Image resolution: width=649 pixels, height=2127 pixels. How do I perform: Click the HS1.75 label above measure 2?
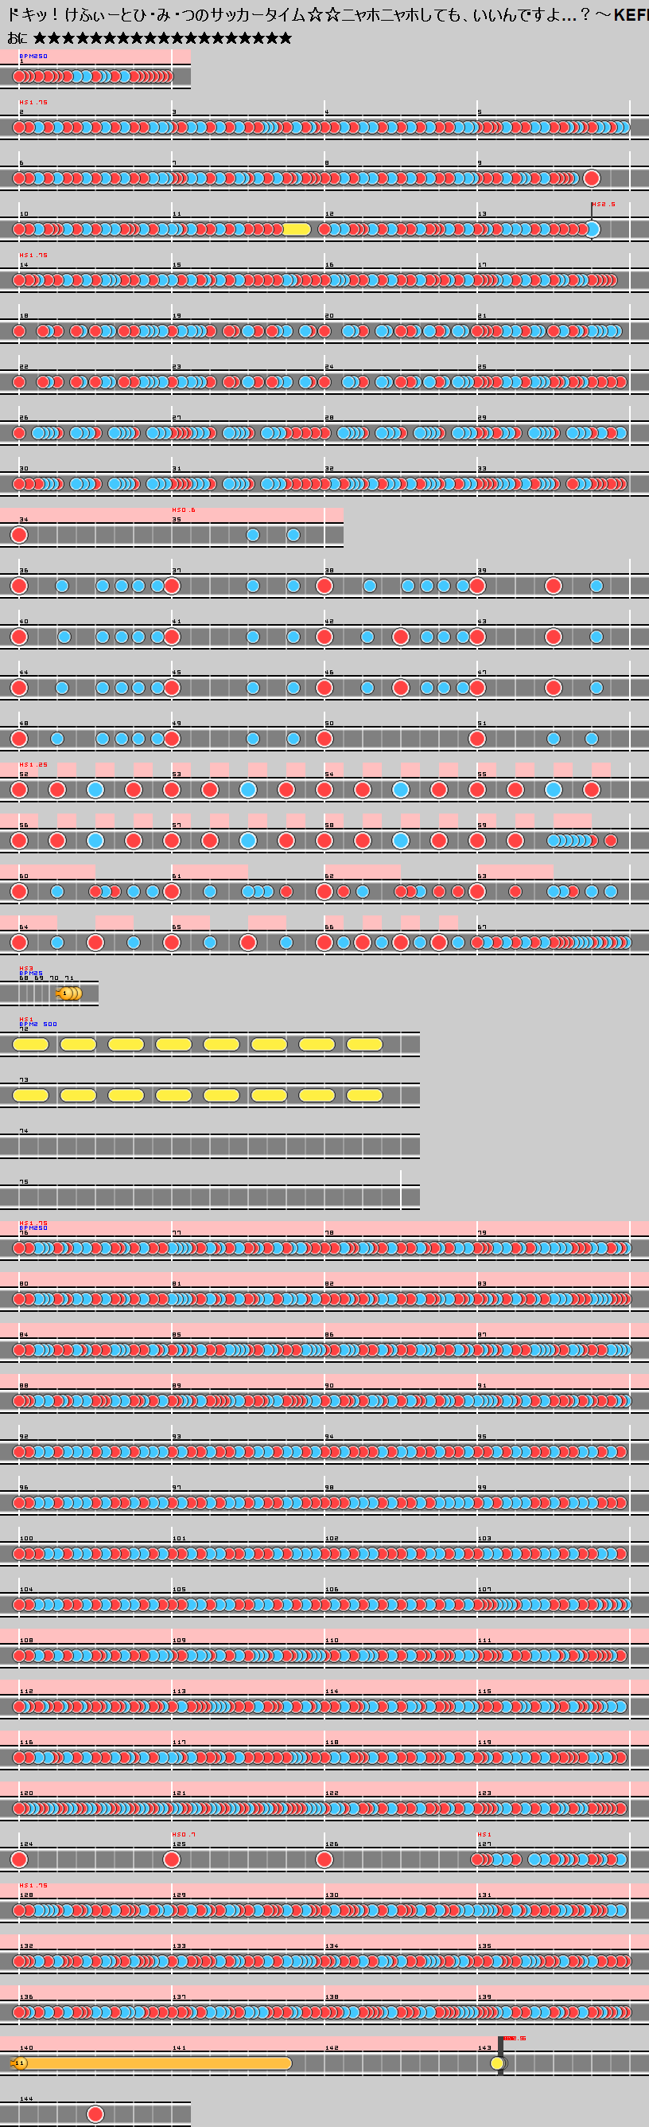(x=34, y=103)
